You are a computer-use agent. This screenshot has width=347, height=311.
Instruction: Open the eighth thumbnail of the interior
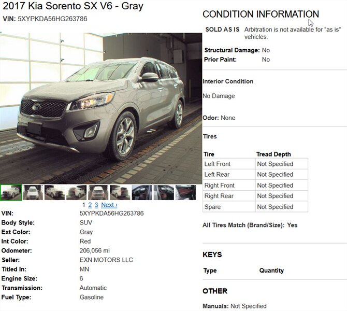164,192
